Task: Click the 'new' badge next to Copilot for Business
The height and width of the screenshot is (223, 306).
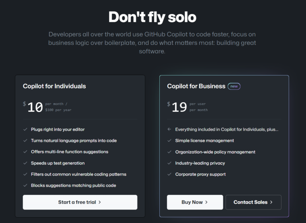Action: click(234, 86)
